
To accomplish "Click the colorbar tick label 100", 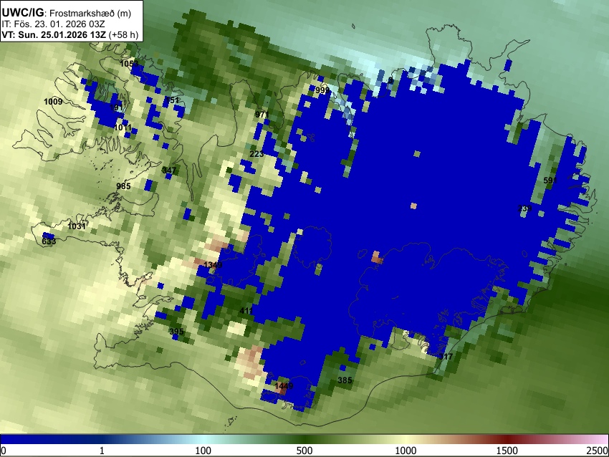I will coord(203,451).
